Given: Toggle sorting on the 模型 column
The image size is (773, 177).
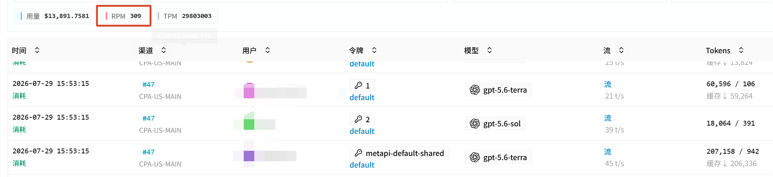Looking at the screenshot, I should tap(489, 50).
